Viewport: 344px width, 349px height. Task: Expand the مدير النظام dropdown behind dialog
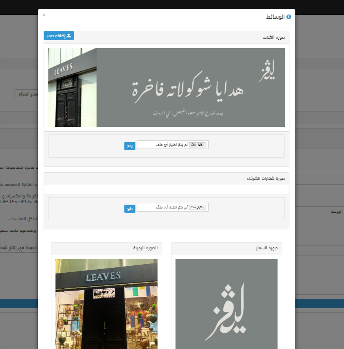pyautogui.click(x=26, y=94)
